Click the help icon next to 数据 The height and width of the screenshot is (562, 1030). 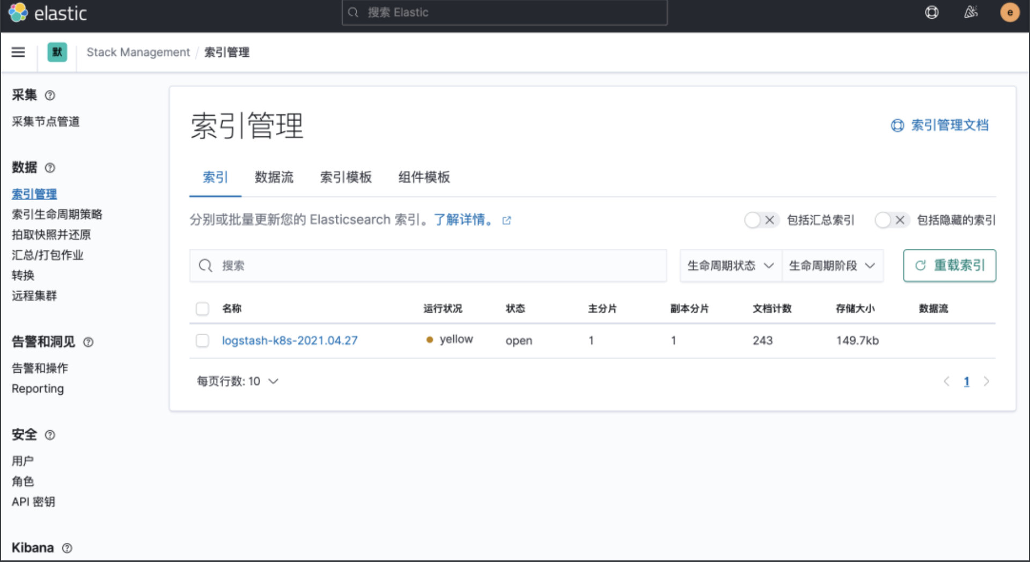pos(50,168)
